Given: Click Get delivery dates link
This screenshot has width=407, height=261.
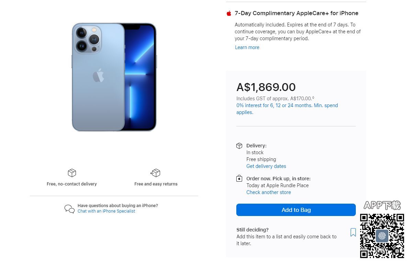Looking at the screenshot, I should [266, 166].
